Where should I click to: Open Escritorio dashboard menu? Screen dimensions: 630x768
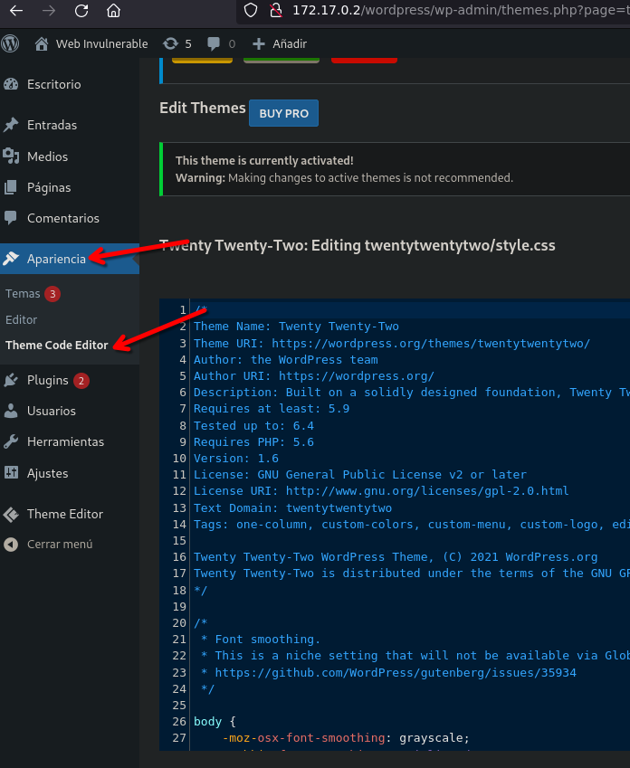[x=53, y=84]
